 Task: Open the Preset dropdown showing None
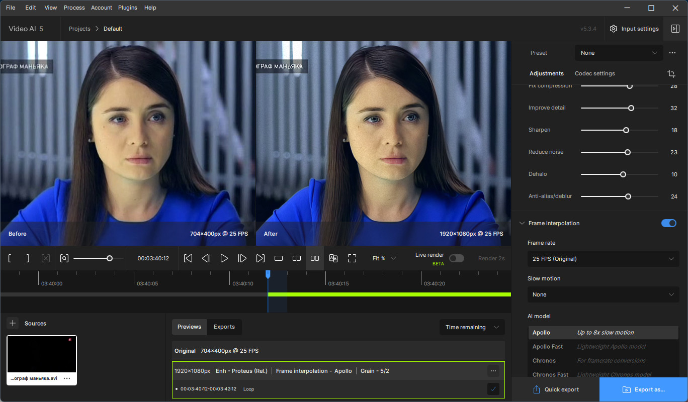tap(619, 53)
